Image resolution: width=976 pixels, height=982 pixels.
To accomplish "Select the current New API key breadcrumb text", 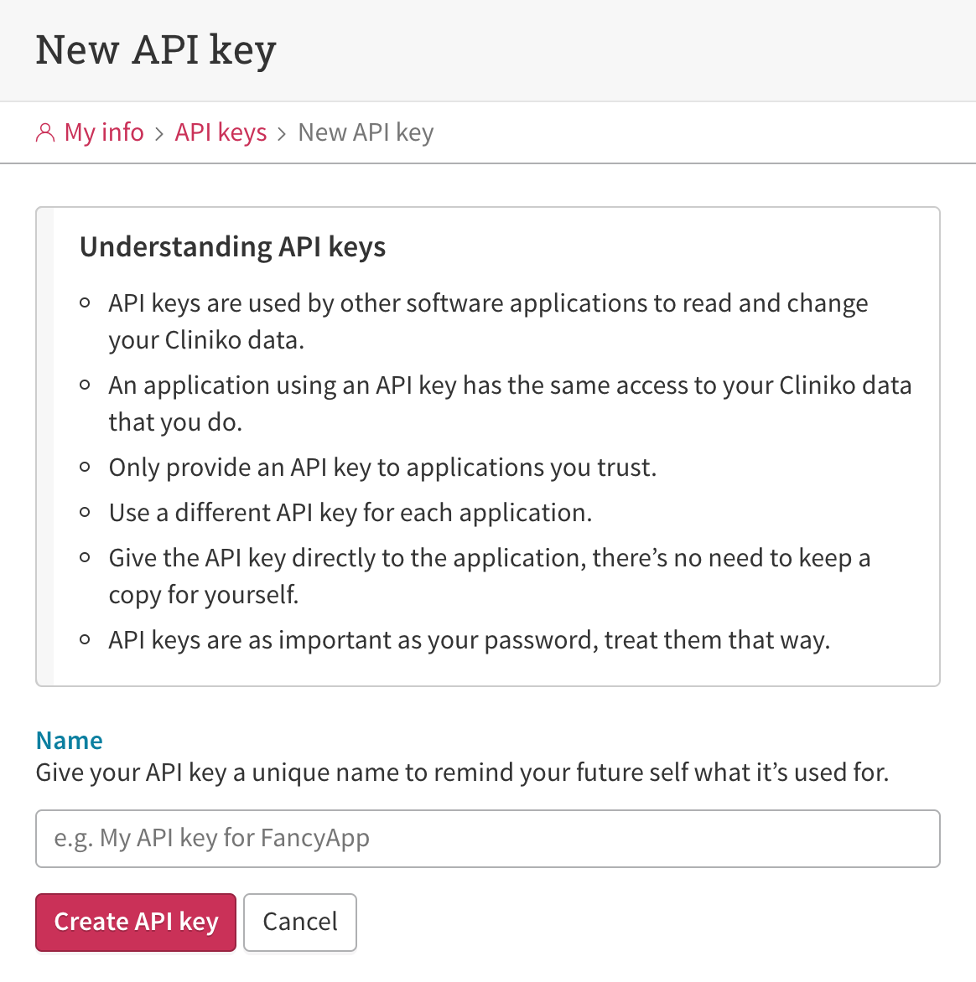I will [x=366, y=132].
